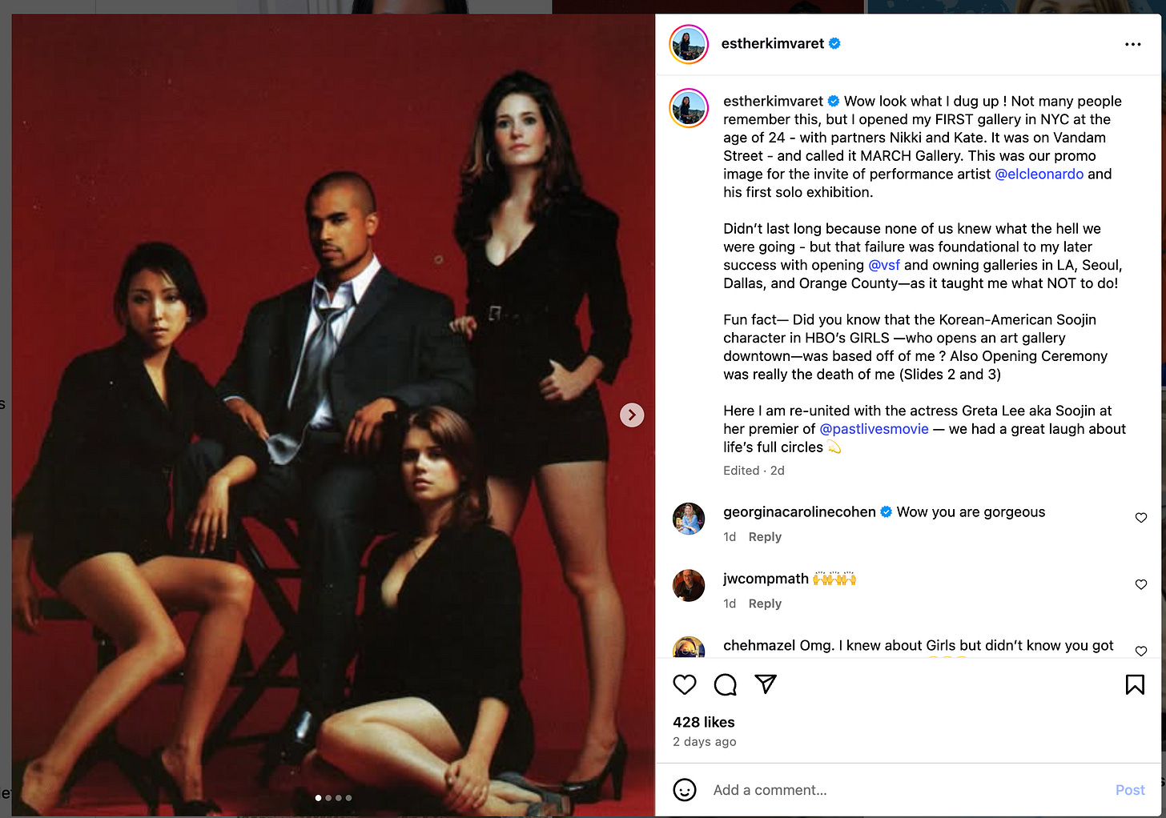Save the post with the bookmark icon
The width and height of the screenshot is (1166, 818).
pos(1135,684)
